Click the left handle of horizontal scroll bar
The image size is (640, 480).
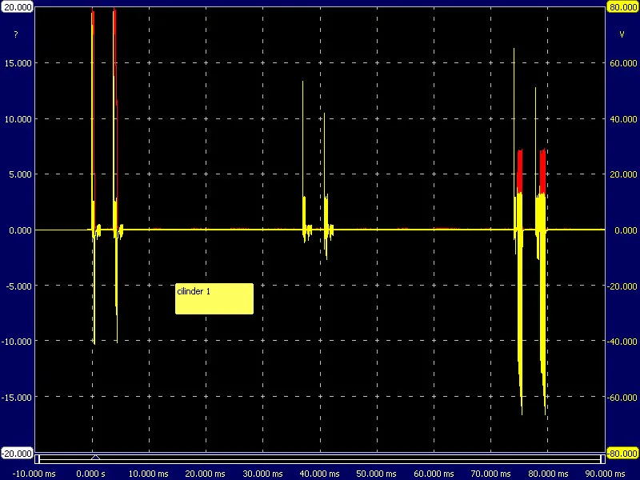37,459
